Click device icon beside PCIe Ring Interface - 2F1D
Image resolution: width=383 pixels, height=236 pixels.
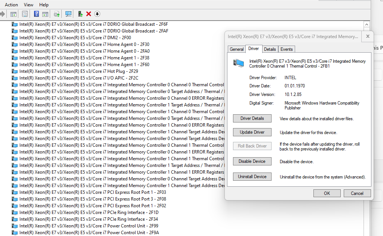(15, 212)
